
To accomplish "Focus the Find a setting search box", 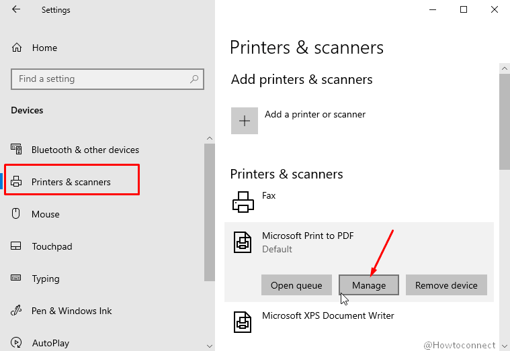I will click(x=108, y=79).
